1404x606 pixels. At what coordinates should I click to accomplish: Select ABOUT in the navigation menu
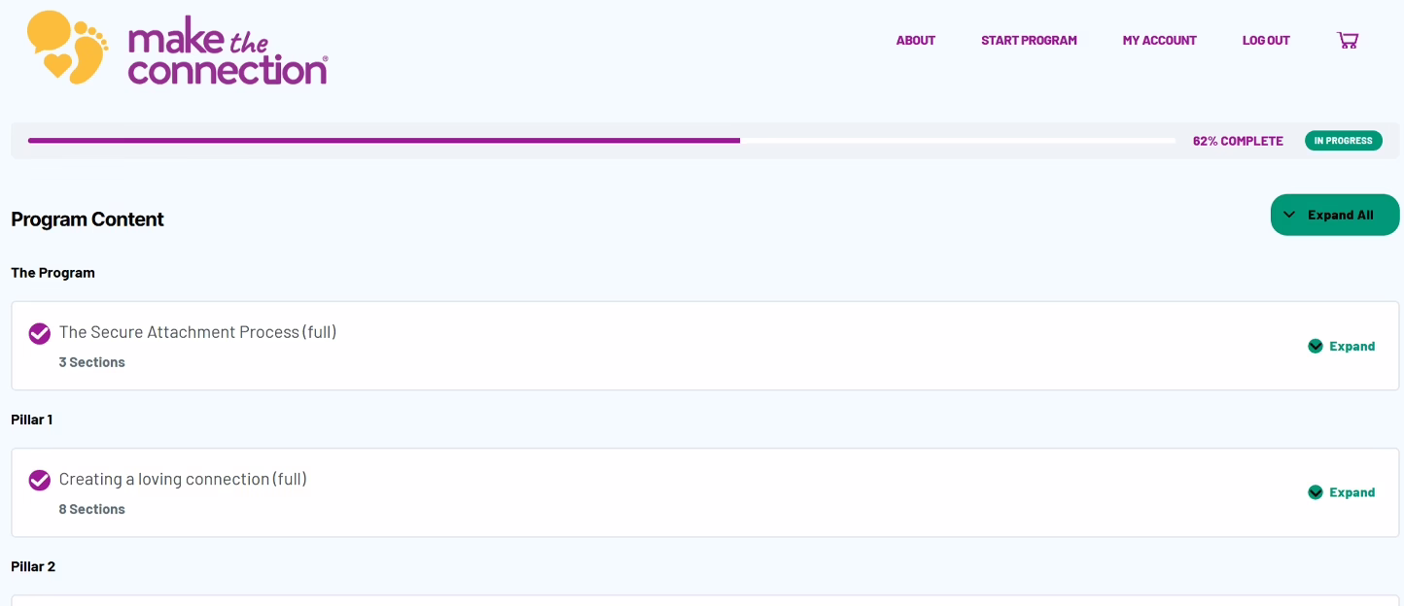pos(915,40)
